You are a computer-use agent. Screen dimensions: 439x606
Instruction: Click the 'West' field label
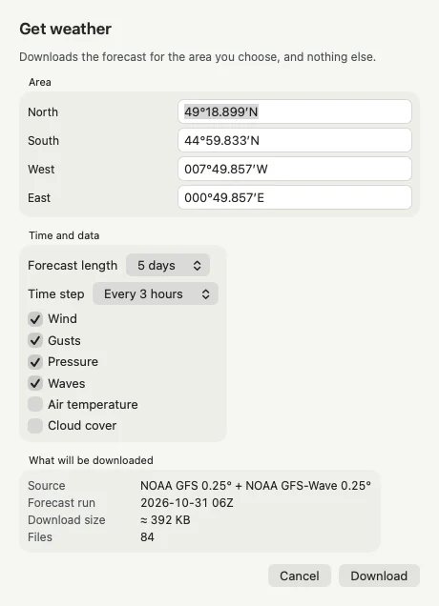coord(41,170)
